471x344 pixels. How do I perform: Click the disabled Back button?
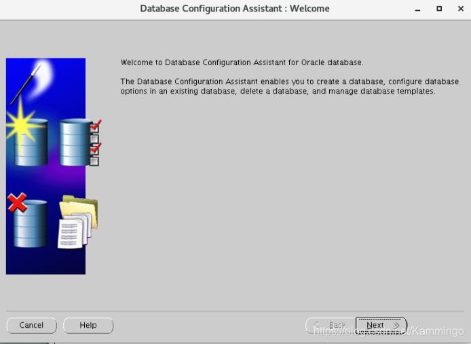tap(331, 325)
